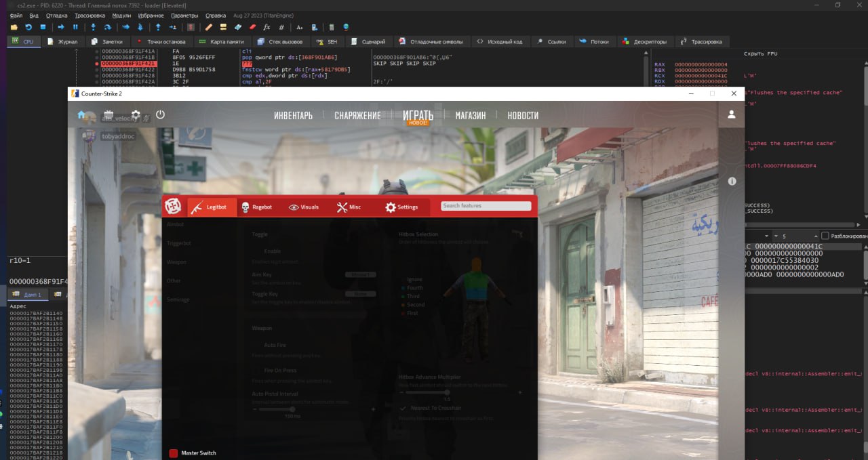Screen dimensions: 868x460
Task: Switch to the Visuals tab
Action: pos(304,207)
